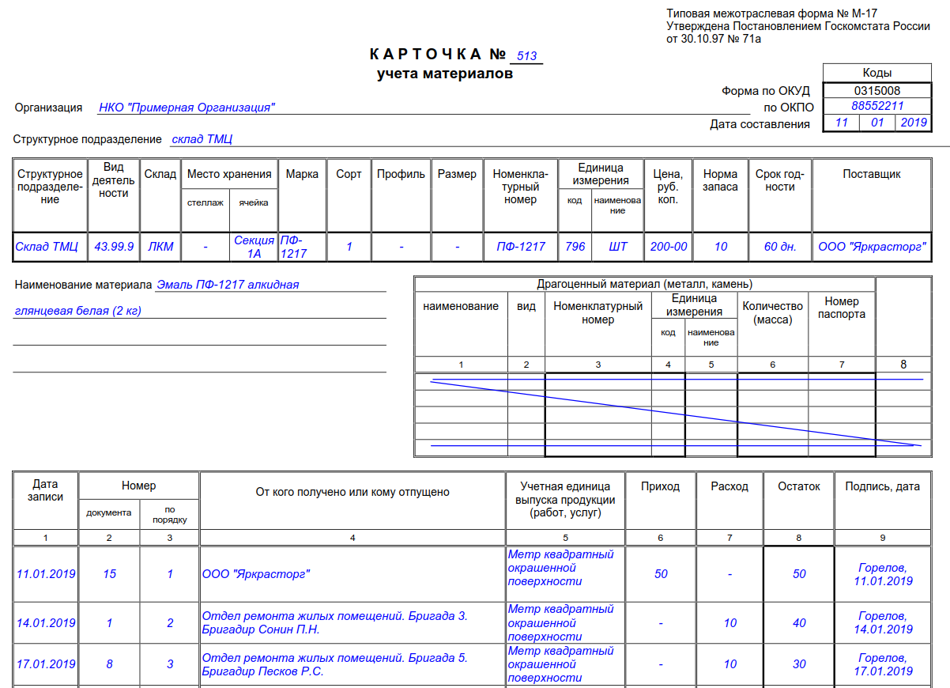Select the unit code cell 796
Image resolution: width=950 pixels, height=688 pixels.
pyautogui.click(x=575, y=247)
